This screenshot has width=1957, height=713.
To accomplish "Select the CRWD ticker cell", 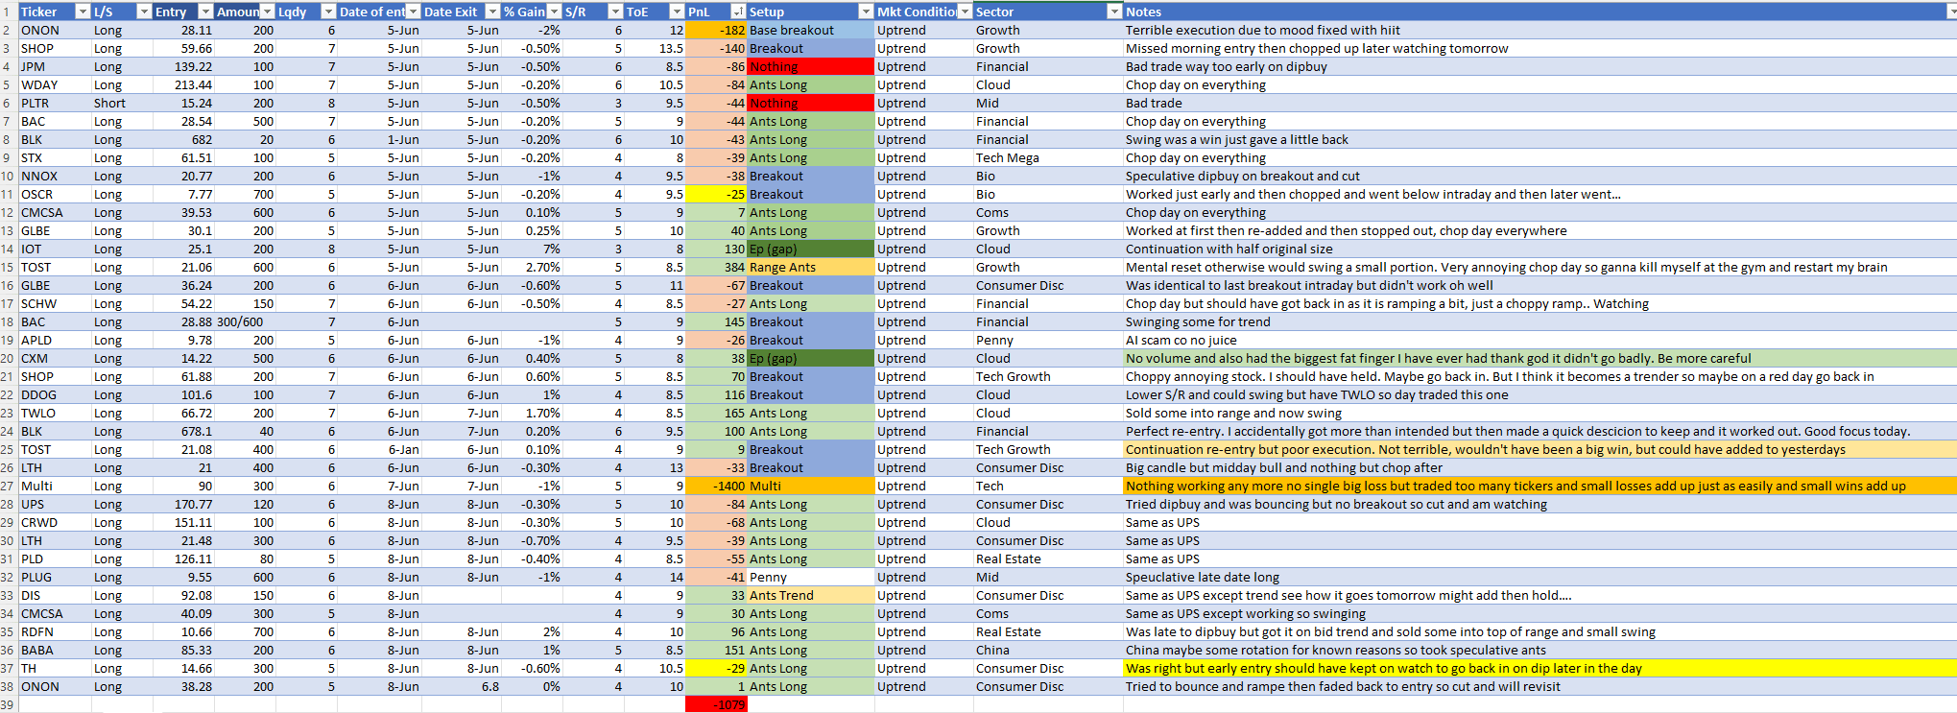I will pos(55,522).
